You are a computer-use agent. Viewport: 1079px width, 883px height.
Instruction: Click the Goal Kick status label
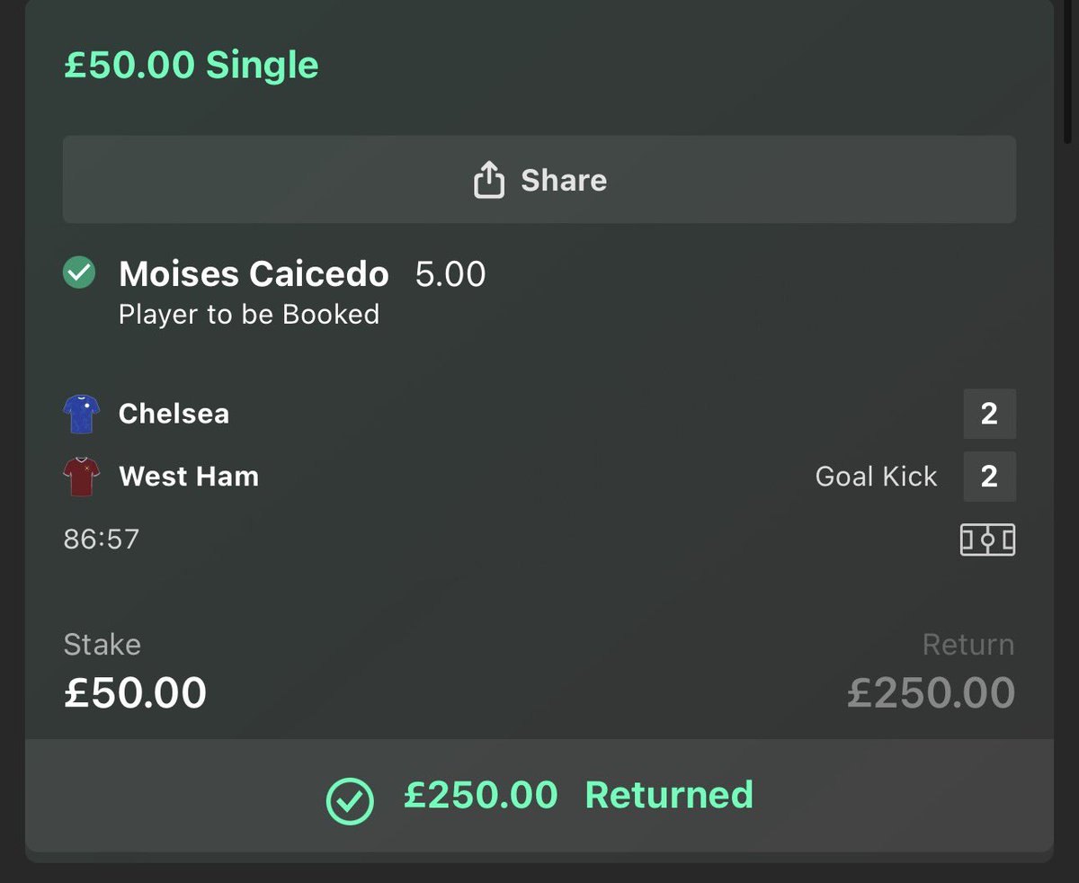[x=876, y=477]
